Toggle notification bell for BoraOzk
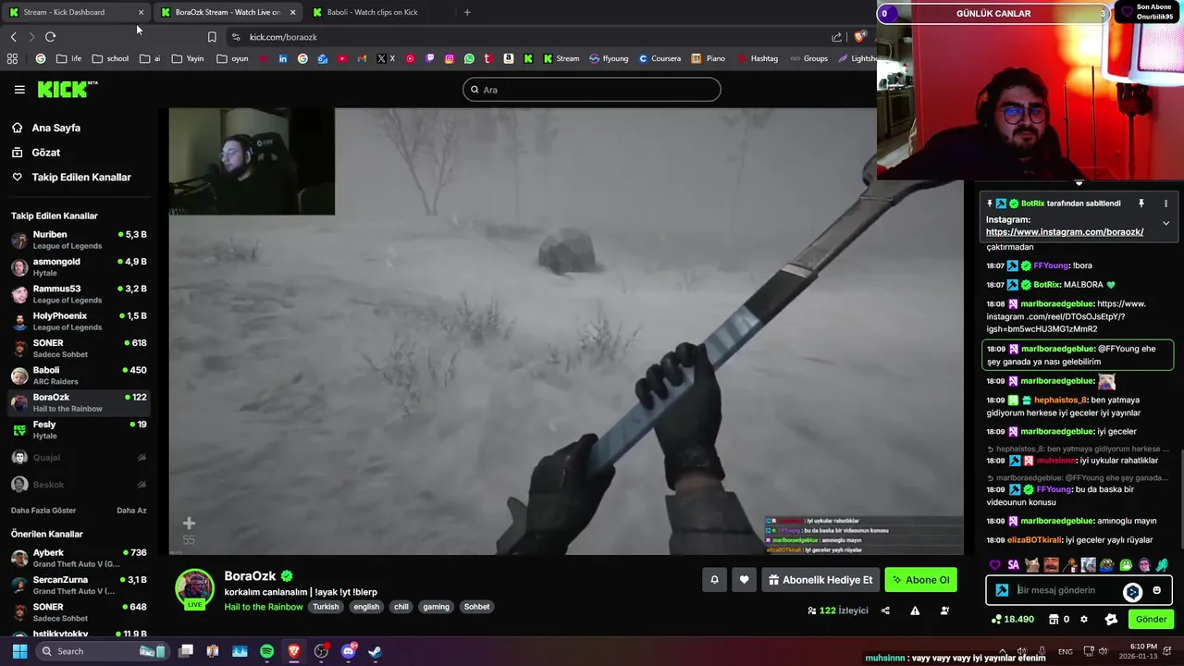The image size is (1184, 666). click(x=714, y=580)
